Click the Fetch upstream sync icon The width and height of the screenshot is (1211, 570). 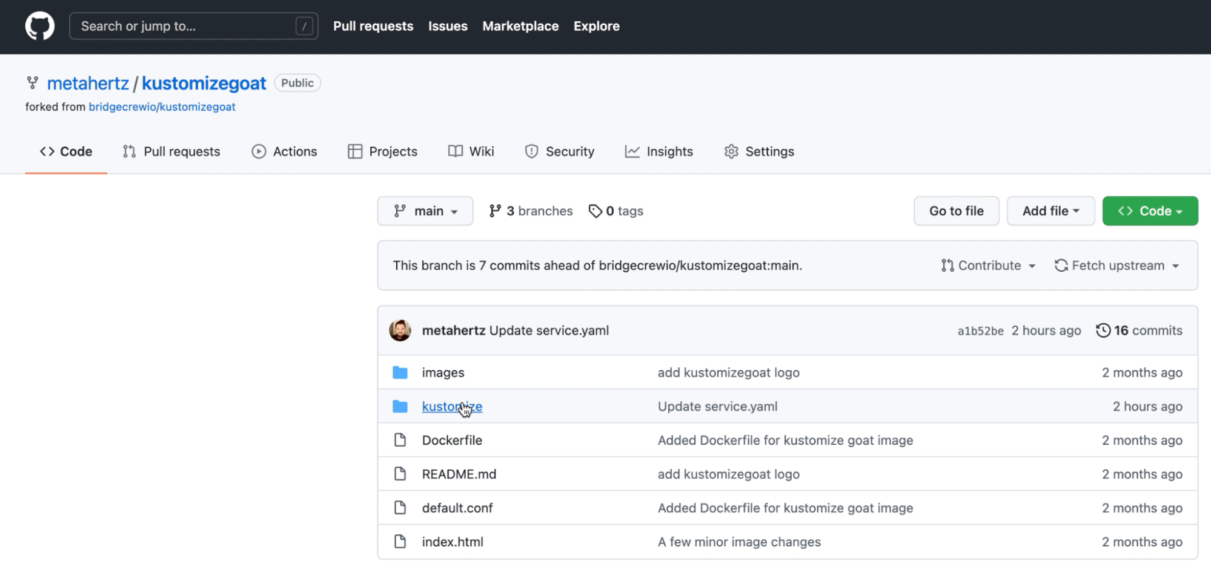pyautogui.click(x=1061, y=266)
